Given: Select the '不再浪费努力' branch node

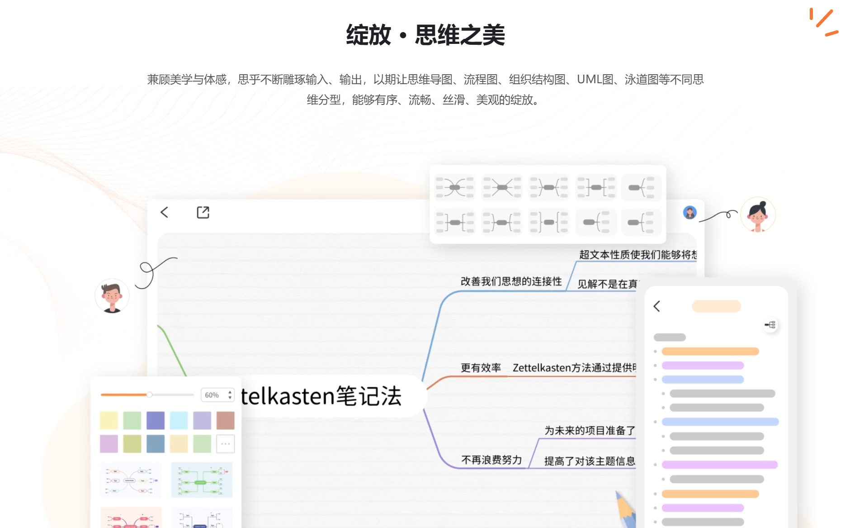Looking at the screenshot, I should point(491,460).
